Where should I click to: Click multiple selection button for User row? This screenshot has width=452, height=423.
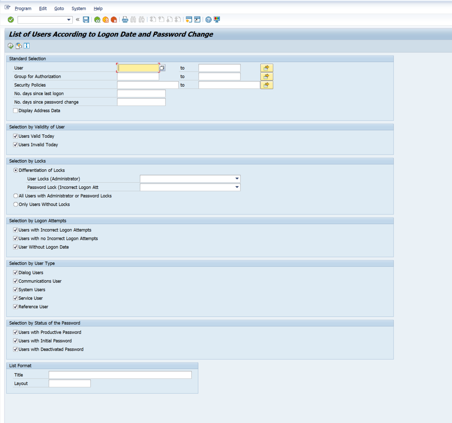pyautogui.click(x=266, y=68)
